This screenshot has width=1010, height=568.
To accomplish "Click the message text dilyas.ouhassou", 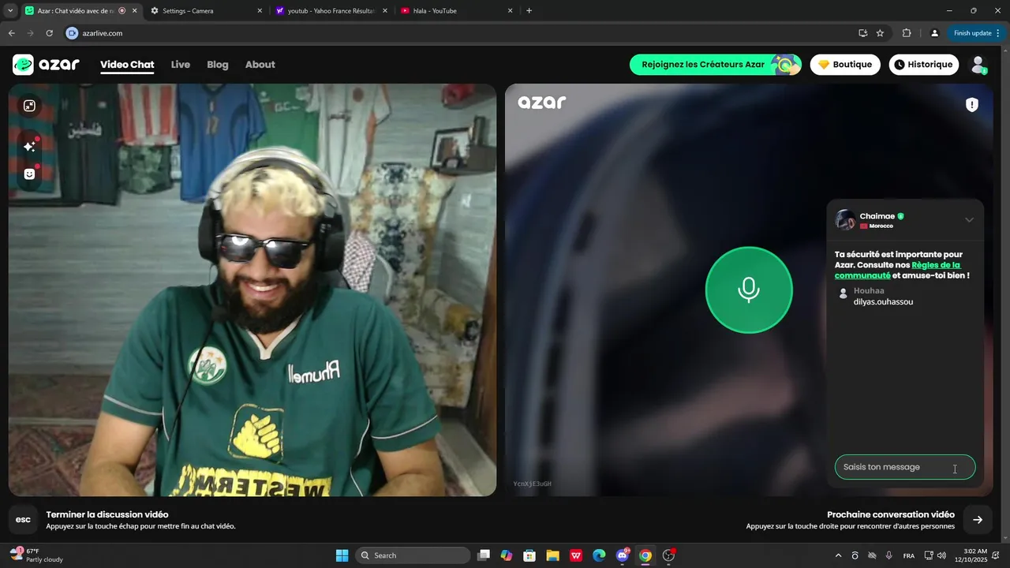I will coord(883,301).
